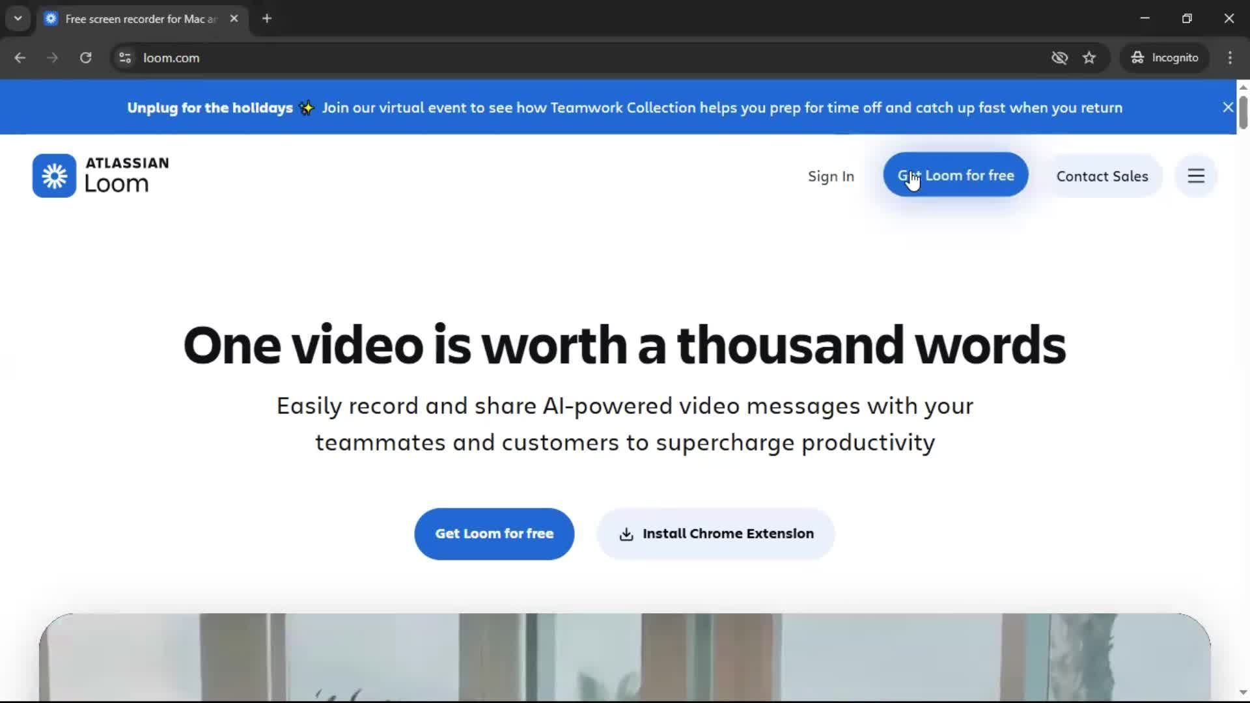Open the site information icon in address bar
The width and height of the screenshot is (1250, 703).
pyautogui.click(x=124, y=57)
